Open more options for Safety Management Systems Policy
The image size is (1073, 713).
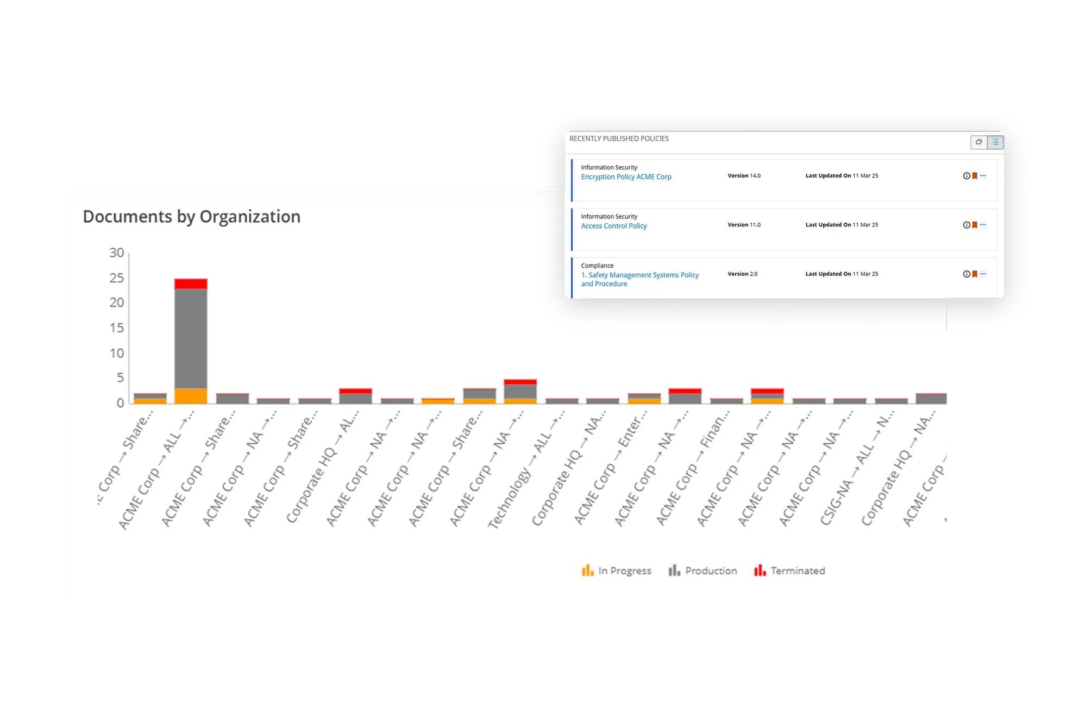(983, 274)
